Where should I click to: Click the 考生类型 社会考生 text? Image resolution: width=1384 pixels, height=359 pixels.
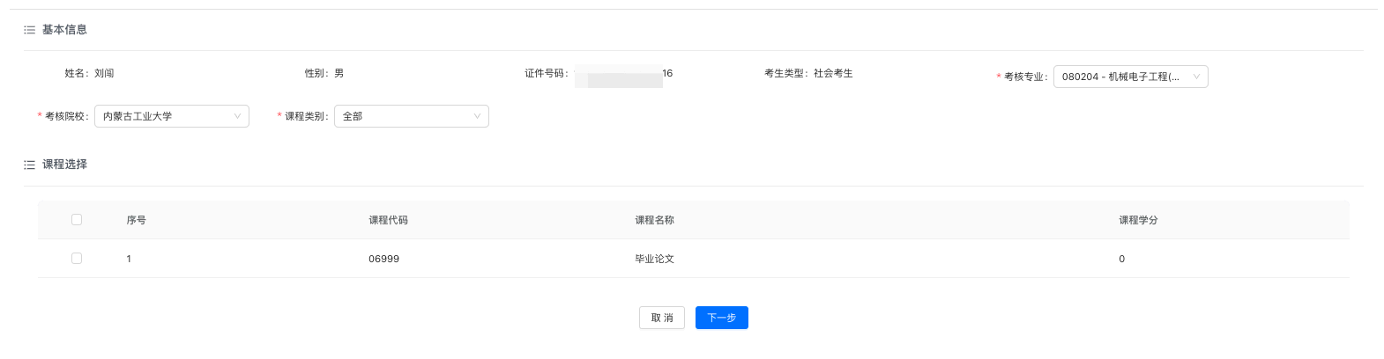pyautogui.click(x=832, y=73)
